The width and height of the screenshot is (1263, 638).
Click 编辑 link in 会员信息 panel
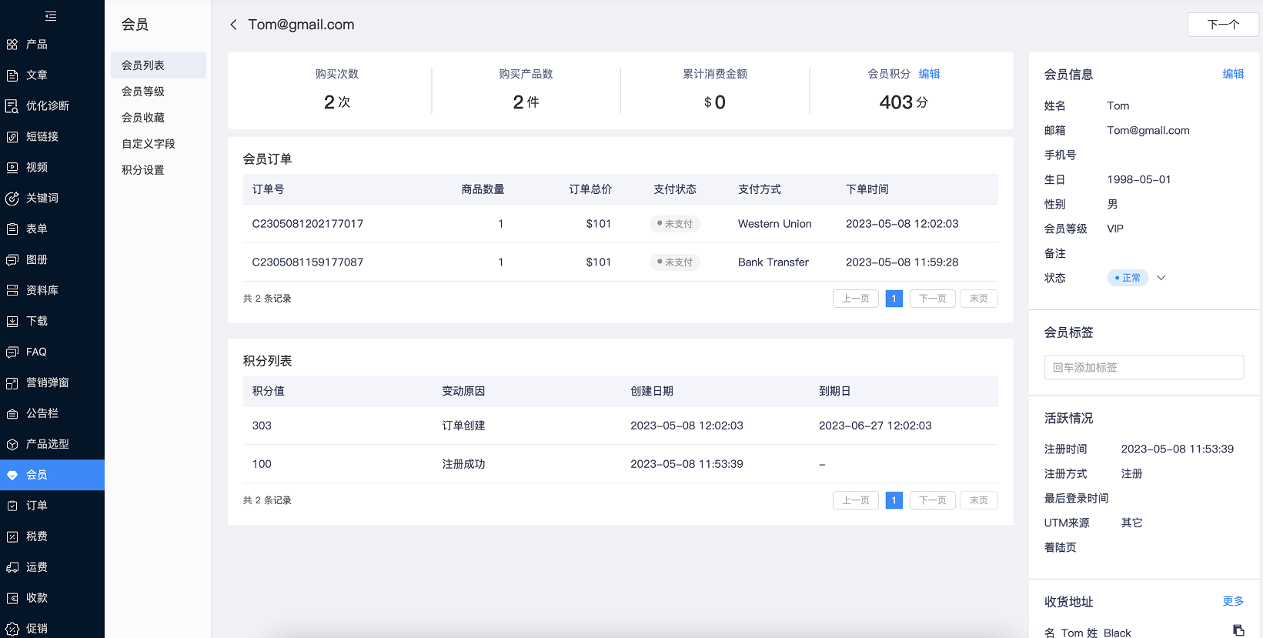tap(1233, 74)
